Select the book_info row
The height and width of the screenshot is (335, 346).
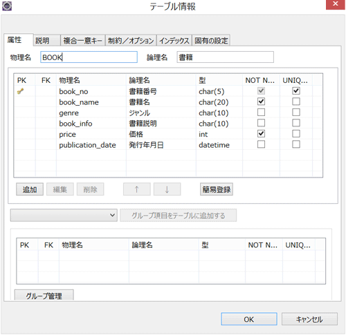coord(168,124)
